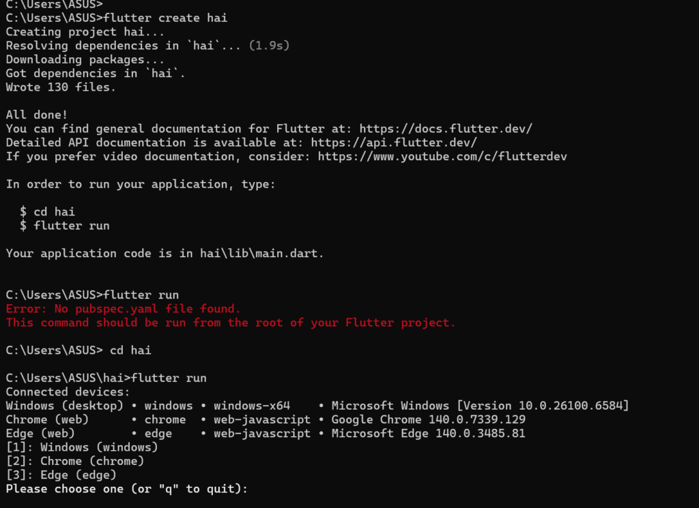Screen dimensions: 699x508
Task: Click the "$ flutter run" instruction line
Action: coord(65,226)
